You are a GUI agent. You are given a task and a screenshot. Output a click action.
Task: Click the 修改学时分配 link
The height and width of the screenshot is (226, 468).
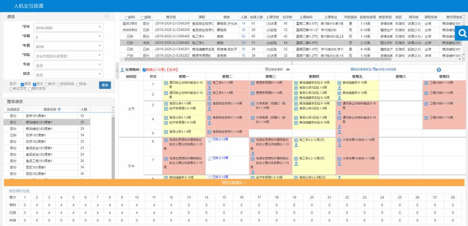[19, 191]
